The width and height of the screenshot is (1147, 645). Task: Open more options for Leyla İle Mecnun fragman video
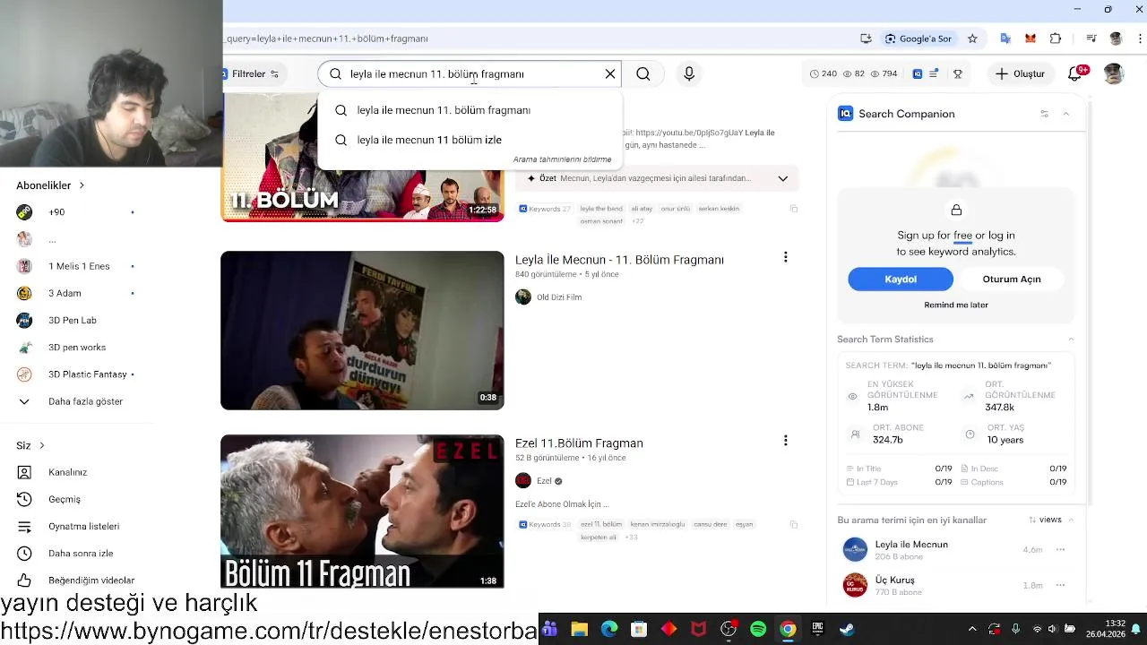click(x=786, y=257)
